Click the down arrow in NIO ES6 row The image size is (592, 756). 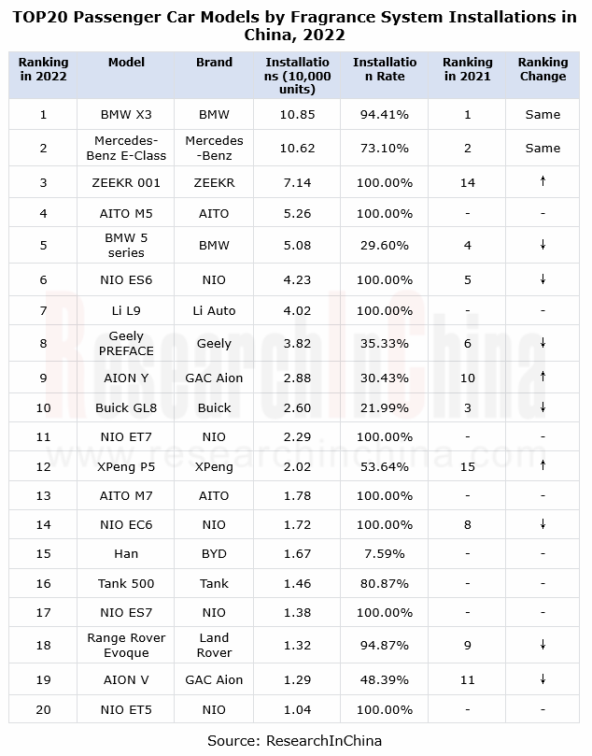coord(543,279)
